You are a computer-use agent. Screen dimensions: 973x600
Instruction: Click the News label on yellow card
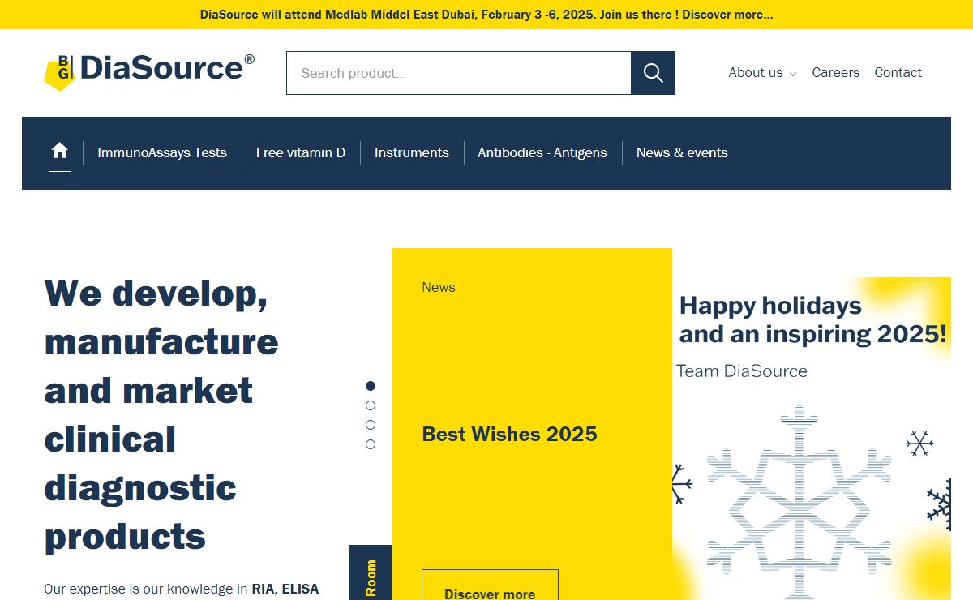click(439, 287)
